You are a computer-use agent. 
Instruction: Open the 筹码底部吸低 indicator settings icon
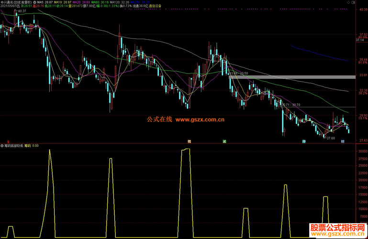pyautogui.click(x=2, y=146)
